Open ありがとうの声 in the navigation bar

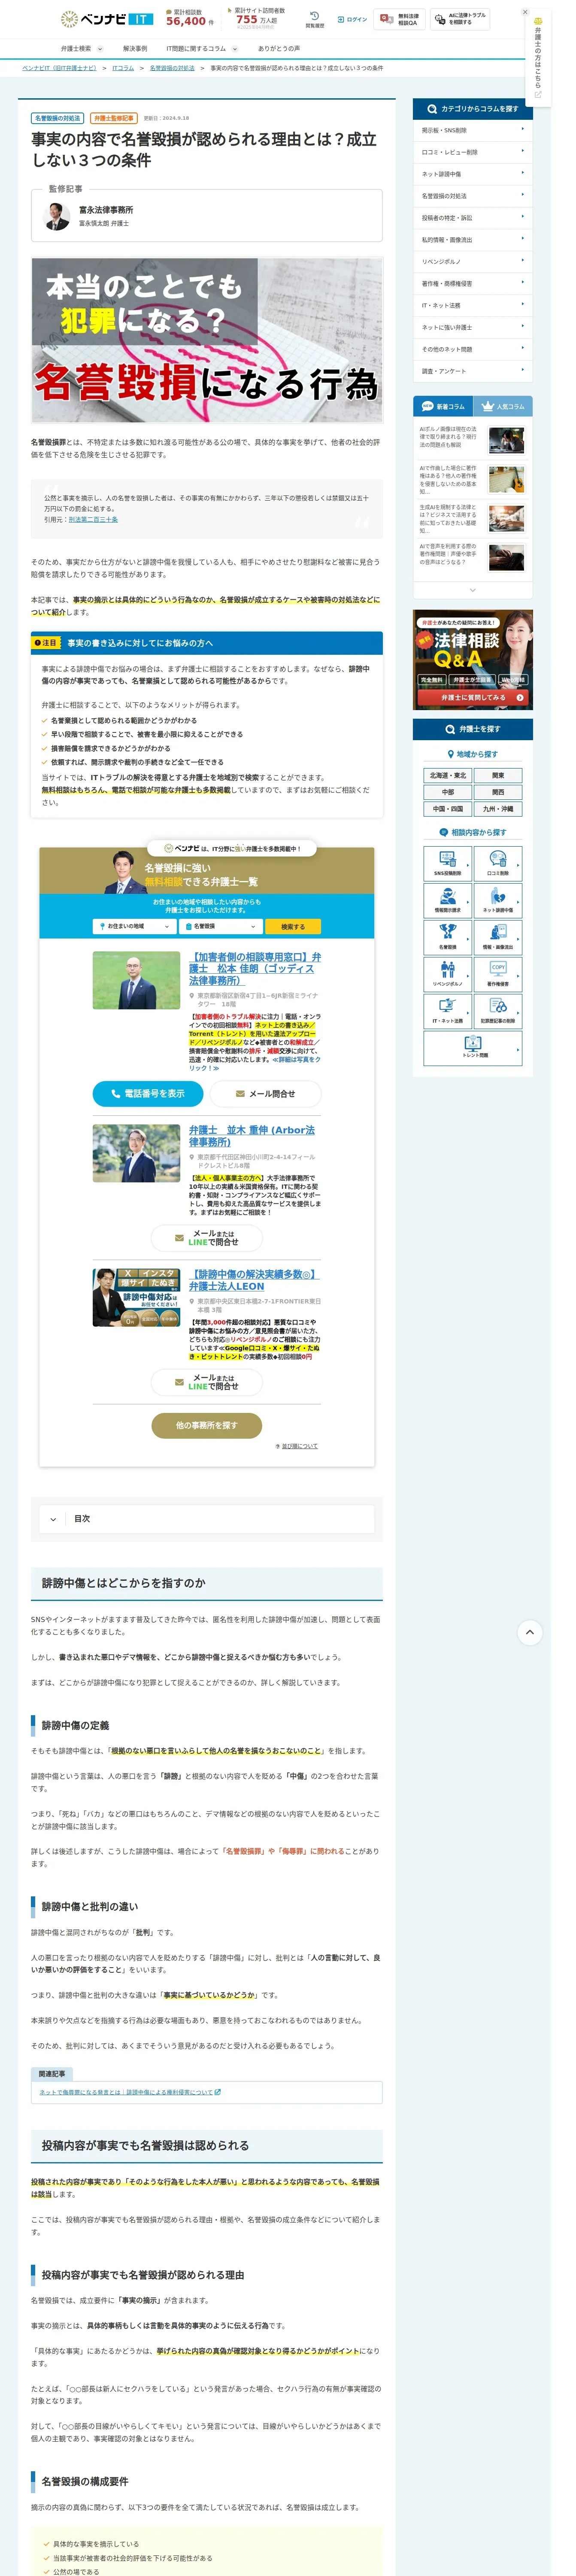click(x=279, y=48)
